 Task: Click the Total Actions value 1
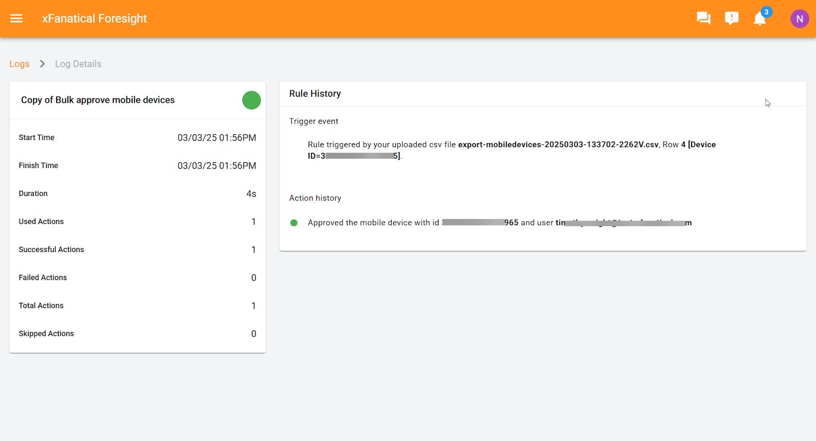253,306
